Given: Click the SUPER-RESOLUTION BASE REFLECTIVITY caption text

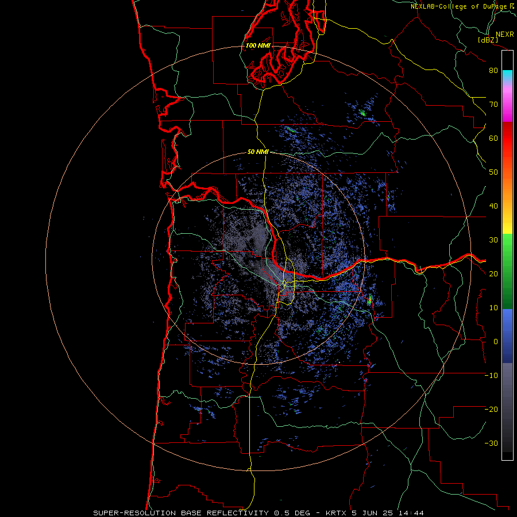Looking at the screenshot, I should point(181,513).
